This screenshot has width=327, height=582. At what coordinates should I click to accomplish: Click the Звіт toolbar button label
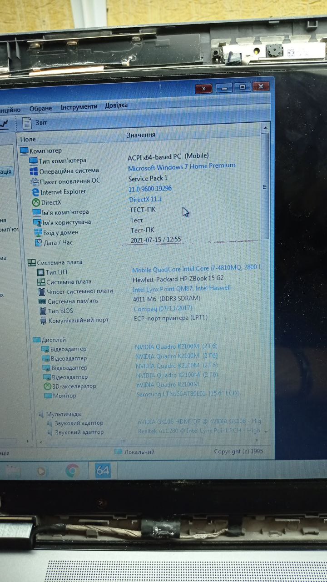point(41,123)
